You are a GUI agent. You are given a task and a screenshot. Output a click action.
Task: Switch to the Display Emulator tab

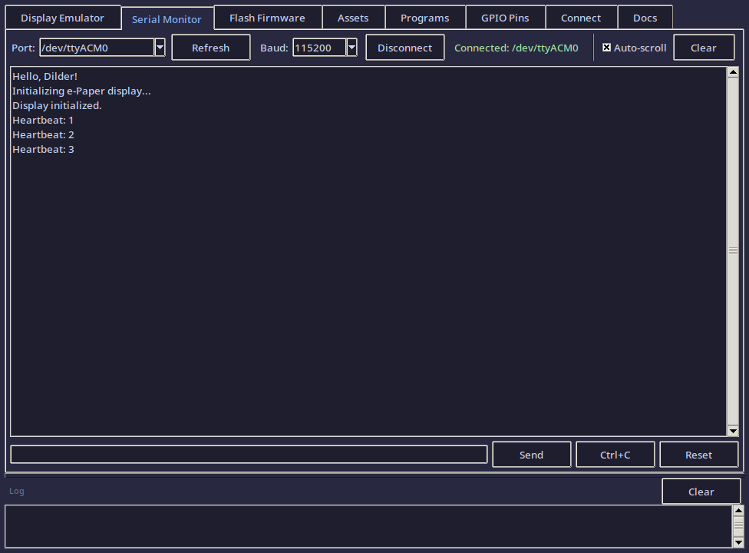coord(62,17)
